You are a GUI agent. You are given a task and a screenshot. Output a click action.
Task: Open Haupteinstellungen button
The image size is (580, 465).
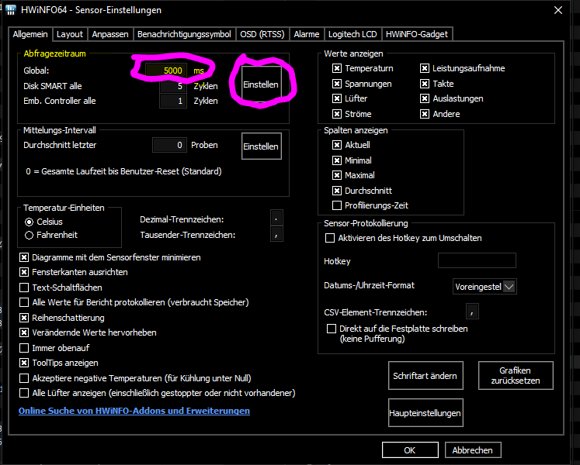[x=425, y=413]
